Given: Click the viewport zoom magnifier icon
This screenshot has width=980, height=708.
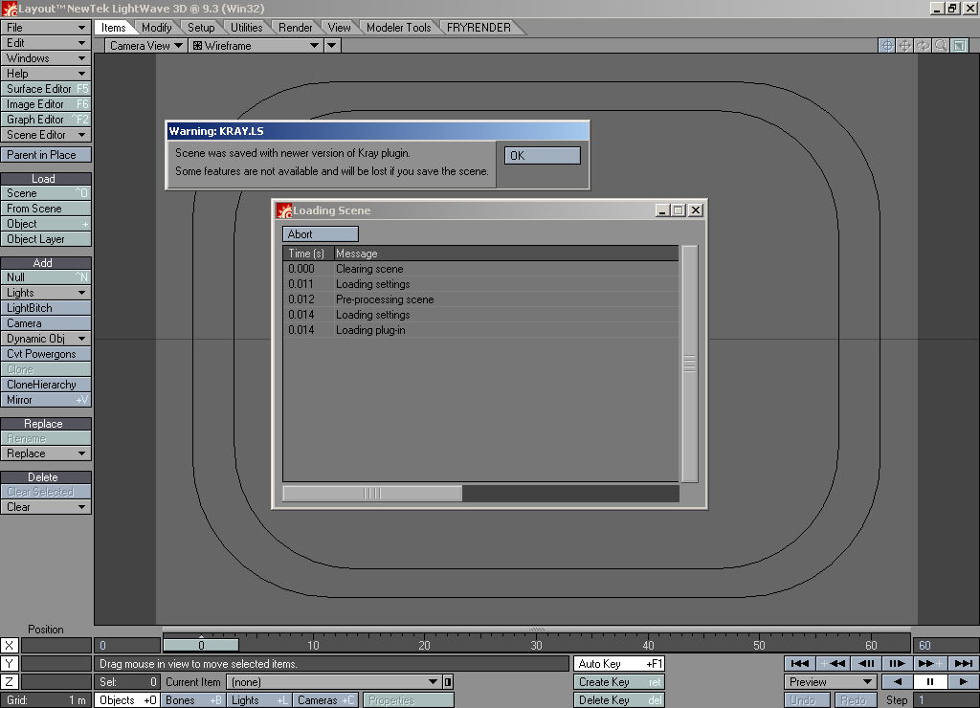Looking at the screenshot, I should point(942,46).
